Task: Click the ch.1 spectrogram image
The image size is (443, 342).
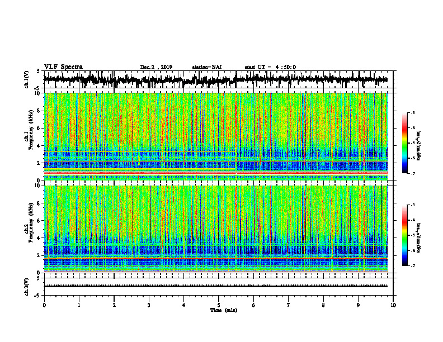Action: (215, 136)
